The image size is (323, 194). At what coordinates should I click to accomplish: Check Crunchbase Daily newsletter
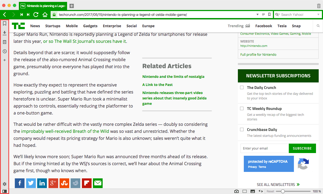coord(242,130)
